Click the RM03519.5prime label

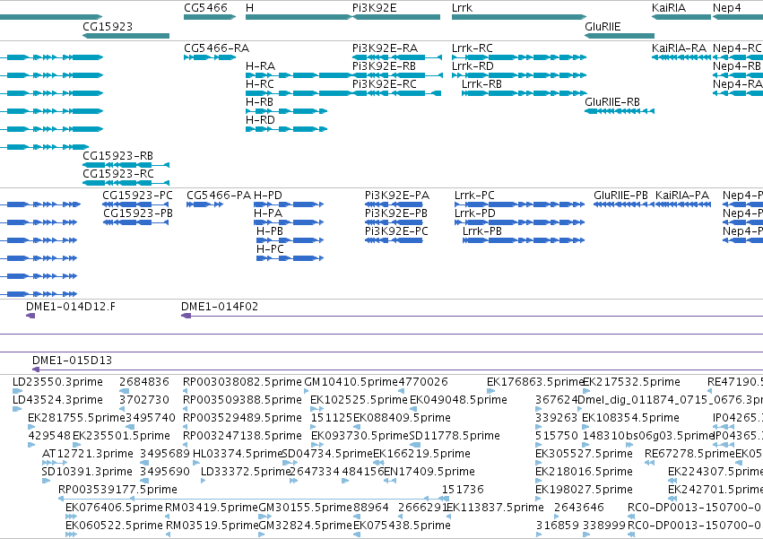point(212,526)
